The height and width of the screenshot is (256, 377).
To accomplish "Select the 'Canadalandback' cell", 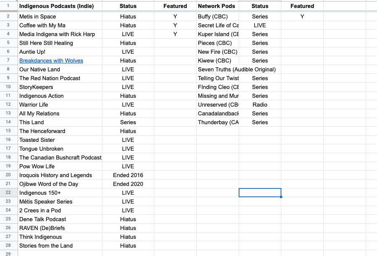I will tap(218, 114).
